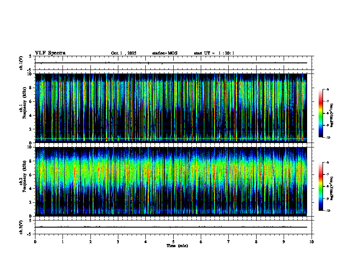Screen dimensions: 351x271
Task: Click time axis tick label "2"
Action: (90, 242)
